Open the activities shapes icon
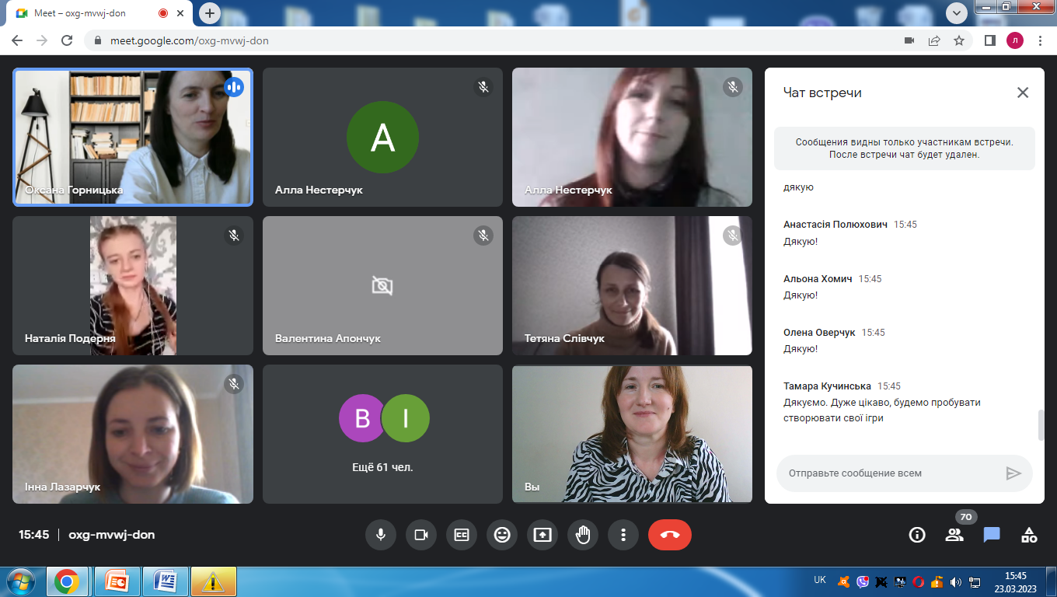Viewport: 1057px width, 597px height. (1029, 535)
